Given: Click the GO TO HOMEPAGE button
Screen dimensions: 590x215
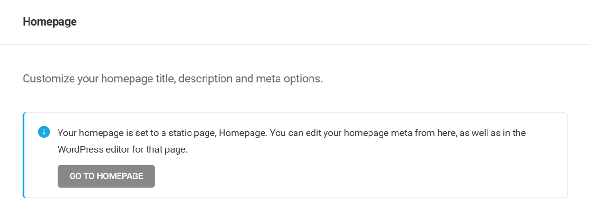Looking at the screenshot, I should (x=106, y=176).
